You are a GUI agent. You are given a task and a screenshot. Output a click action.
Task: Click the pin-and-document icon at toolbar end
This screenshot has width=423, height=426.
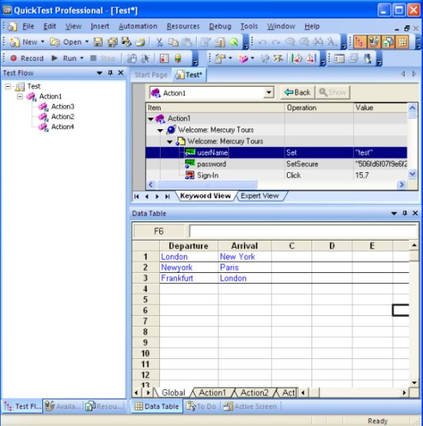tap(368, 58)
